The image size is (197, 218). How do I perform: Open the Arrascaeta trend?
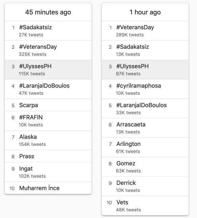[145, 128]
